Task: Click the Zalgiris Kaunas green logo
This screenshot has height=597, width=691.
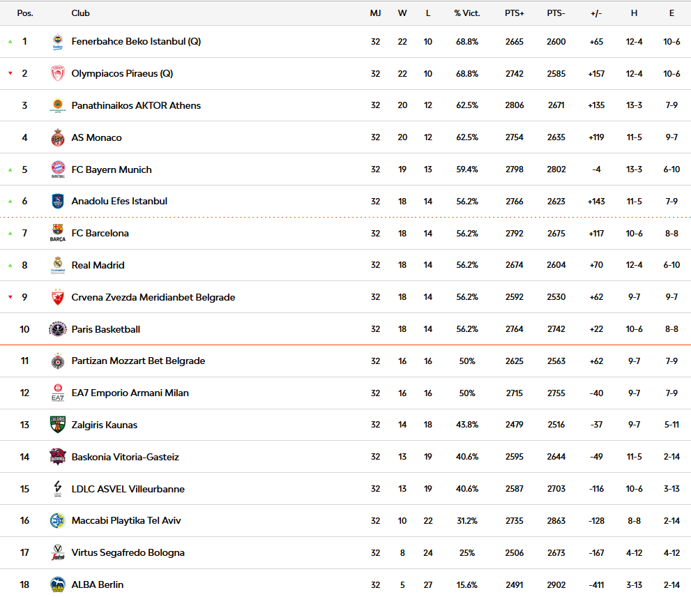Action: [58, 425]
